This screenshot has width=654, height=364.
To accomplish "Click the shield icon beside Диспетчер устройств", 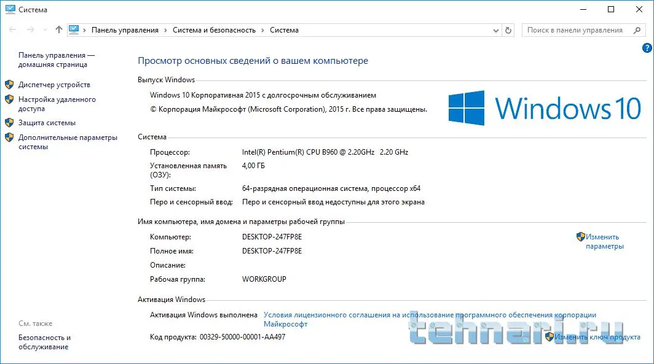I will point(9,85).
